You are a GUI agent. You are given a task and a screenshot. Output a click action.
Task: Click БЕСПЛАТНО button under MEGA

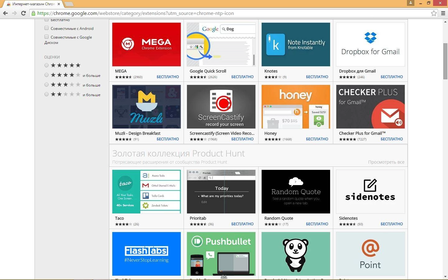pos(168,77)
